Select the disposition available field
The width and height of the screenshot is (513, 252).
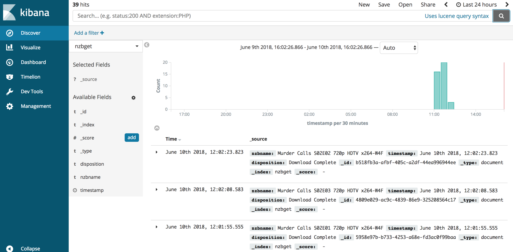pyautogui.click(x=92, y=164)
